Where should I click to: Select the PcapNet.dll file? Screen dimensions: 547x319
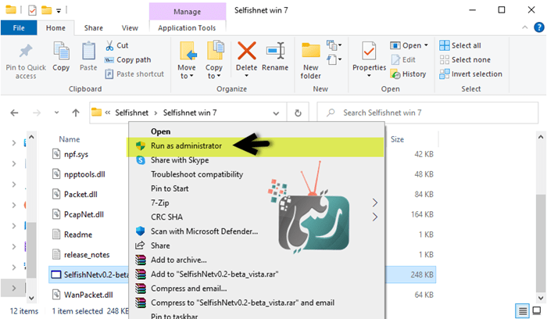click(x=84, y=214)
